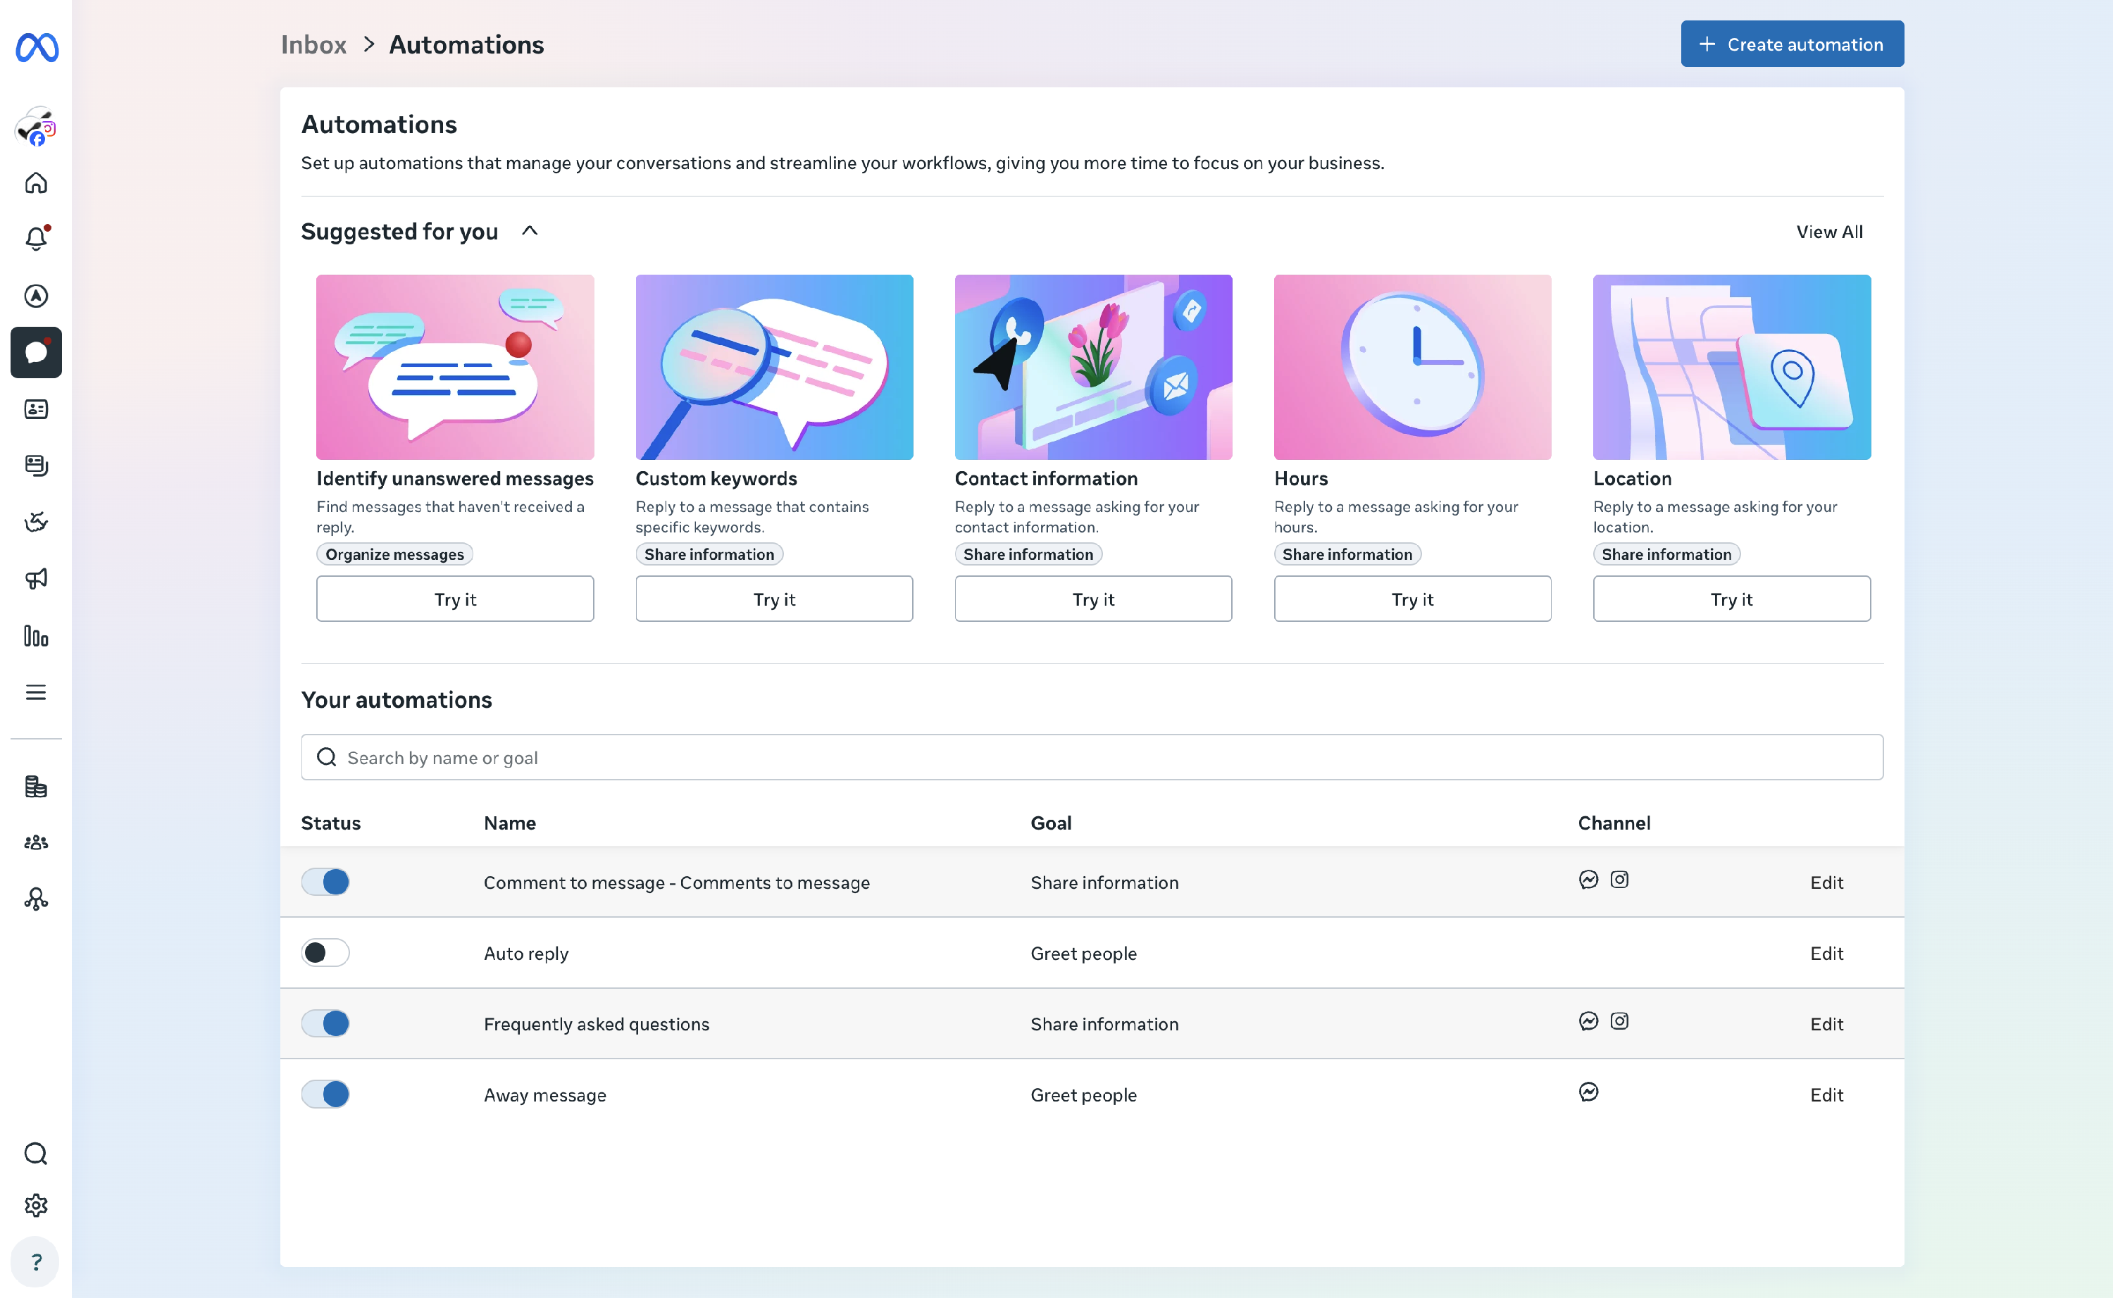The image size is (2113, 1298).
Task: Click the Search by name or goal field
Action: pos(1092,757)
